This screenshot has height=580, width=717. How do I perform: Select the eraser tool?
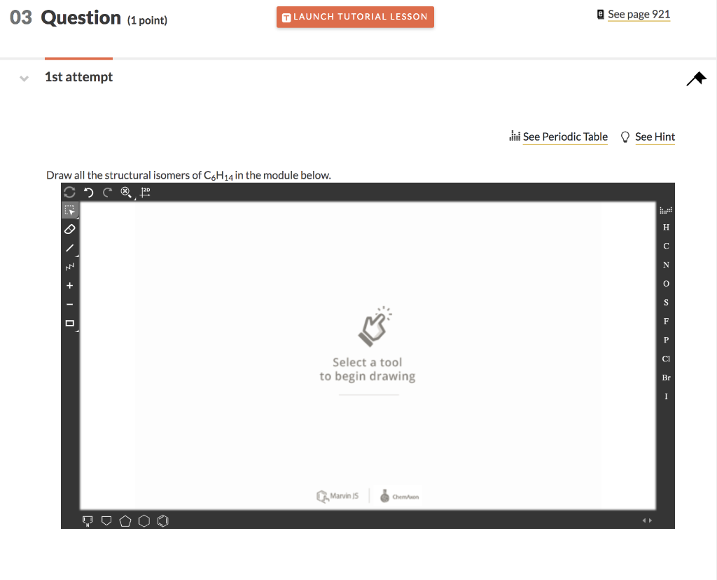click(70, 229)
